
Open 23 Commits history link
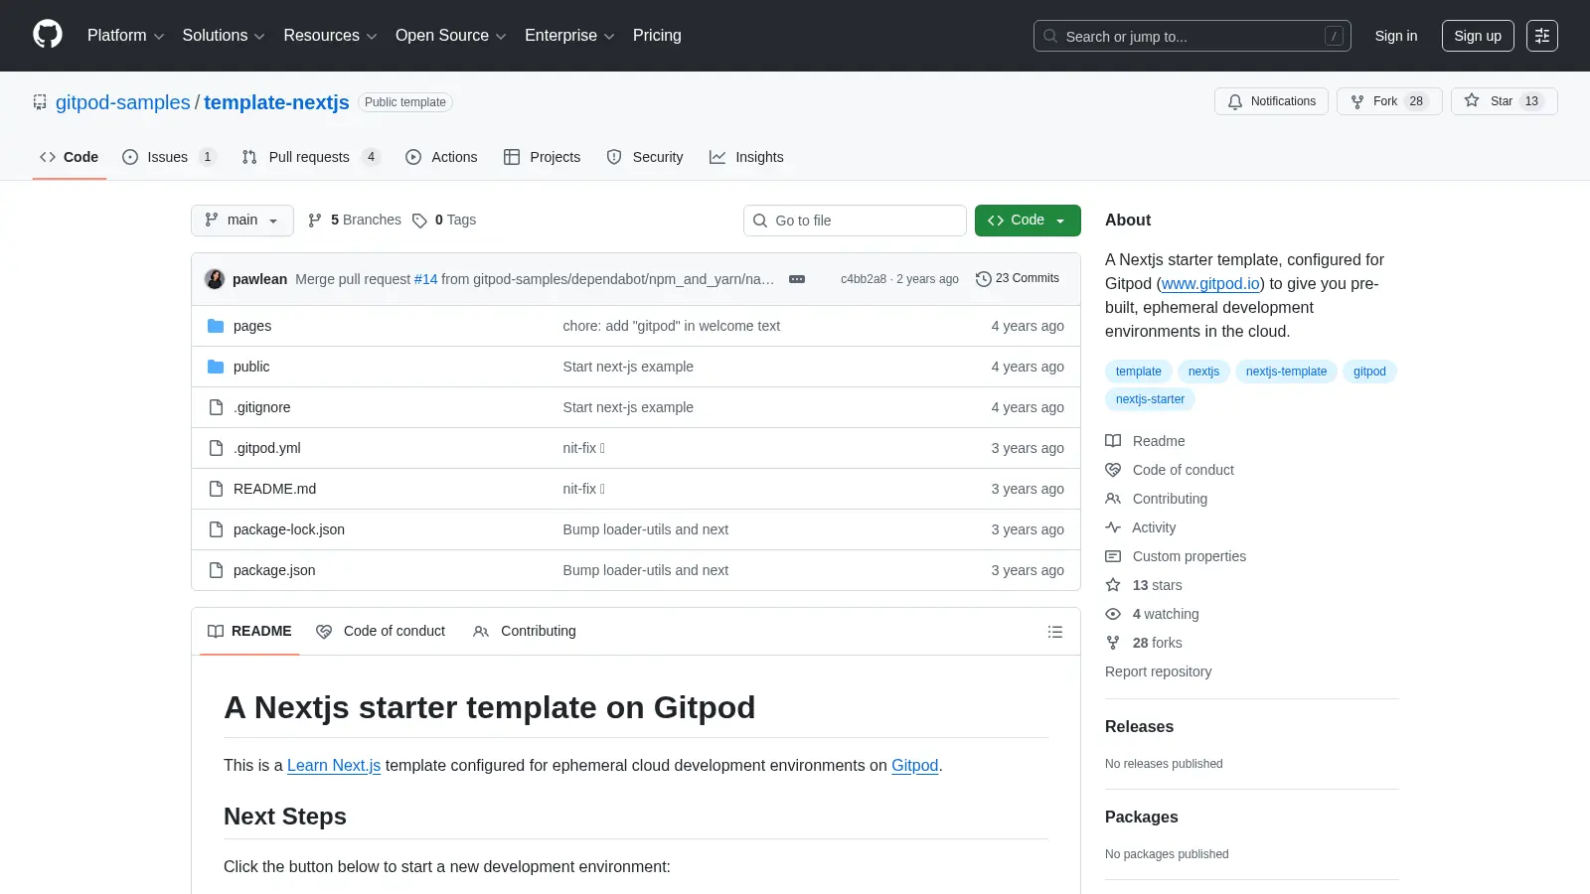click(x=1018, y=279)
